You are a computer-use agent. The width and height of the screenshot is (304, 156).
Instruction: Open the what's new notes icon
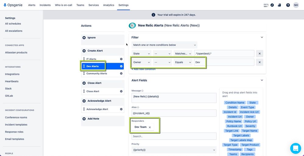[x=279, y=5]
